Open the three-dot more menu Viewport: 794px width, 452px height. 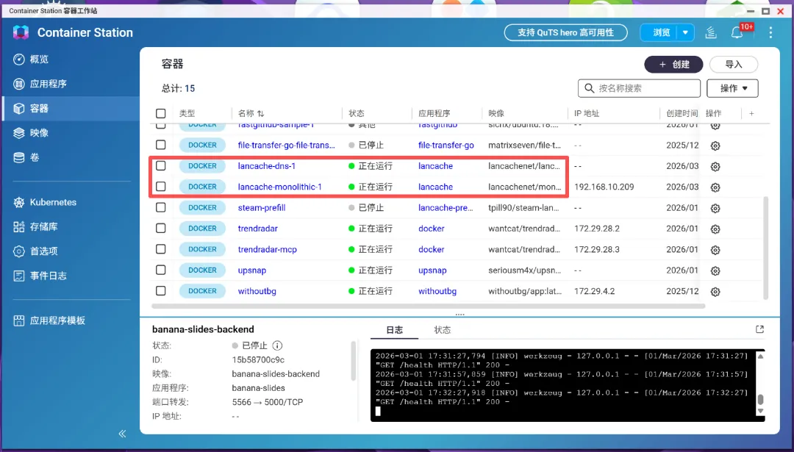[x=770, y=33]
